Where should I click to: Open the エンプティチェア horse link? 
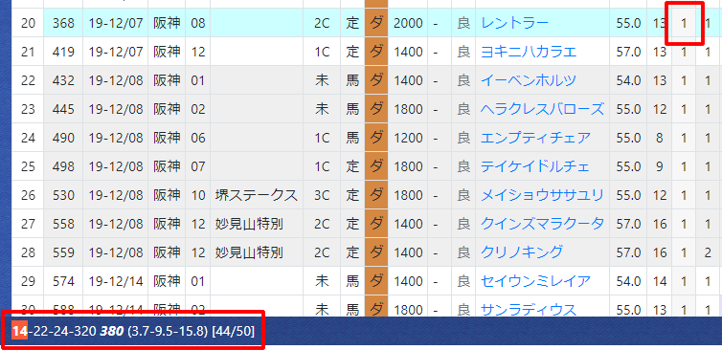[535, 138]
